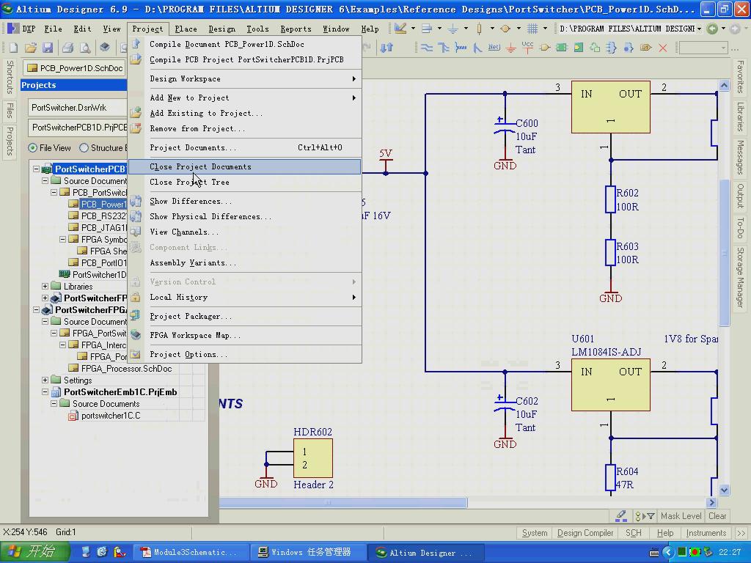Screen dimensions: 751x563
Task: Click the Up/Down Hierarchy arrows icon
Action: 387,48
